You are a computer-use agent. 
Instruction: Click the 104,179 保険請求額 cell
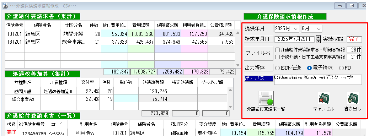click(x=289, y=133)
